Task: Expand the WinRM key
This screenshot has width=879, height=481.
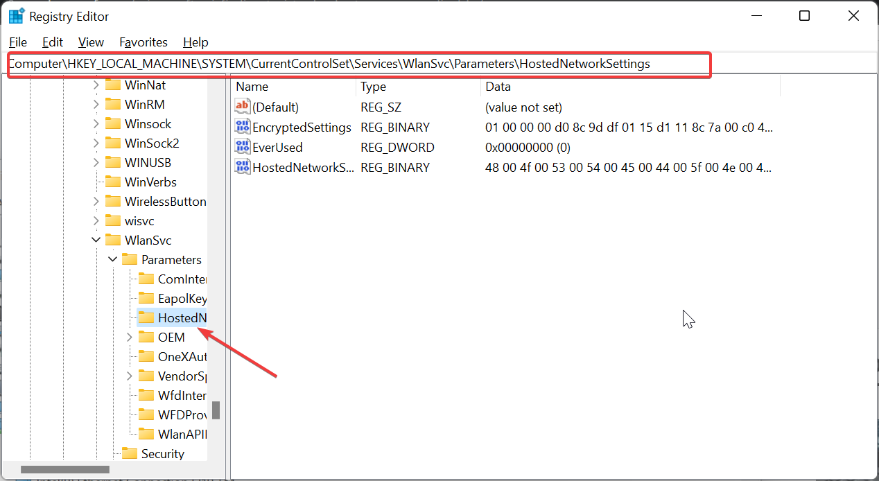Action: click(x=96, y=105)
